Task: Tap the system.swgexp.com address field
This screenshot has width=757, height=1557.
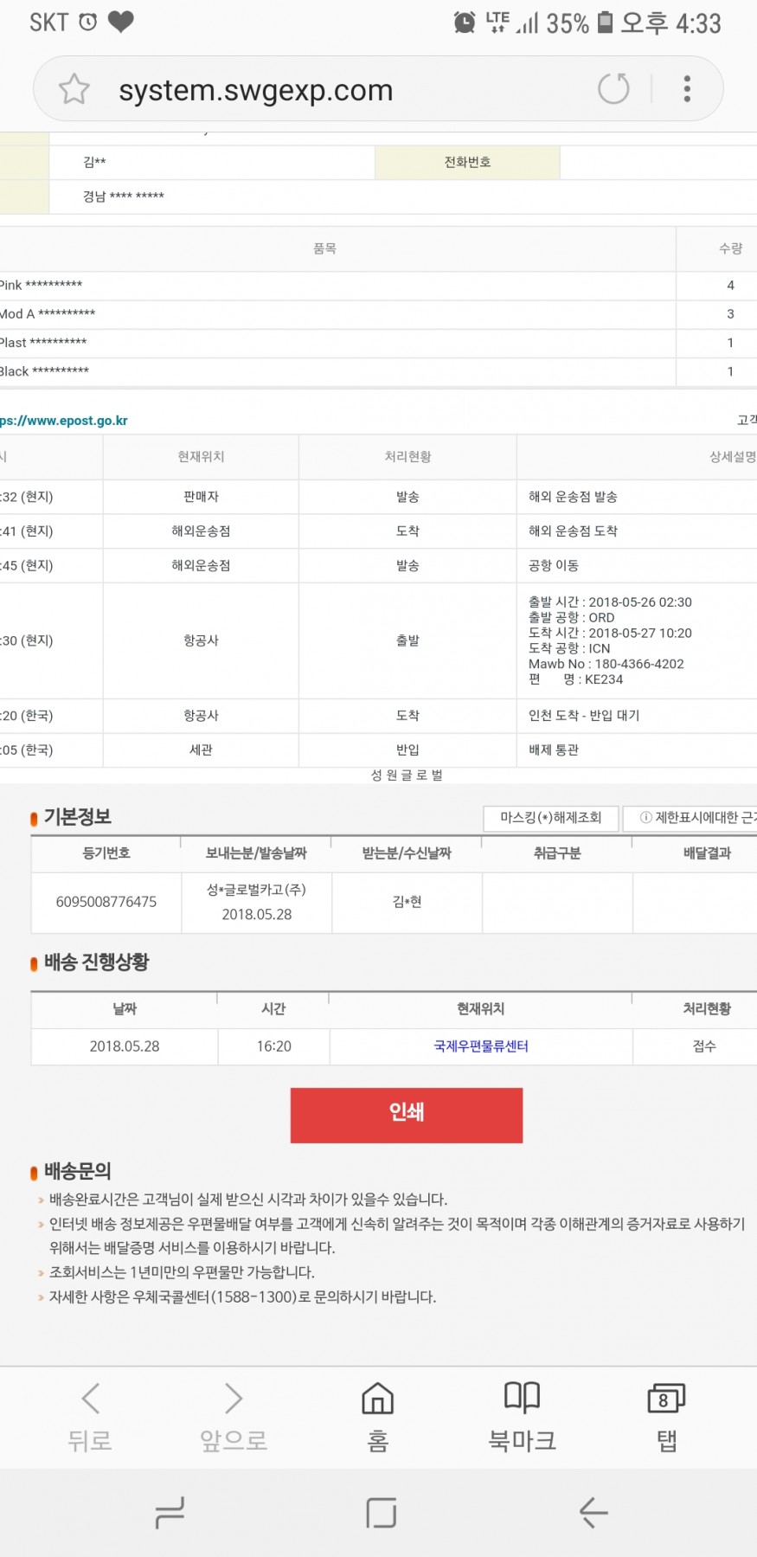Action: coord(255,90)
